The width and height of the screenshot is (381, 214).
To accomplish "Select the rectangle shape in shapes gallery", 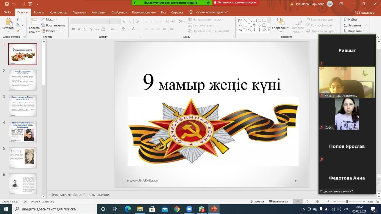I will 255,20.
